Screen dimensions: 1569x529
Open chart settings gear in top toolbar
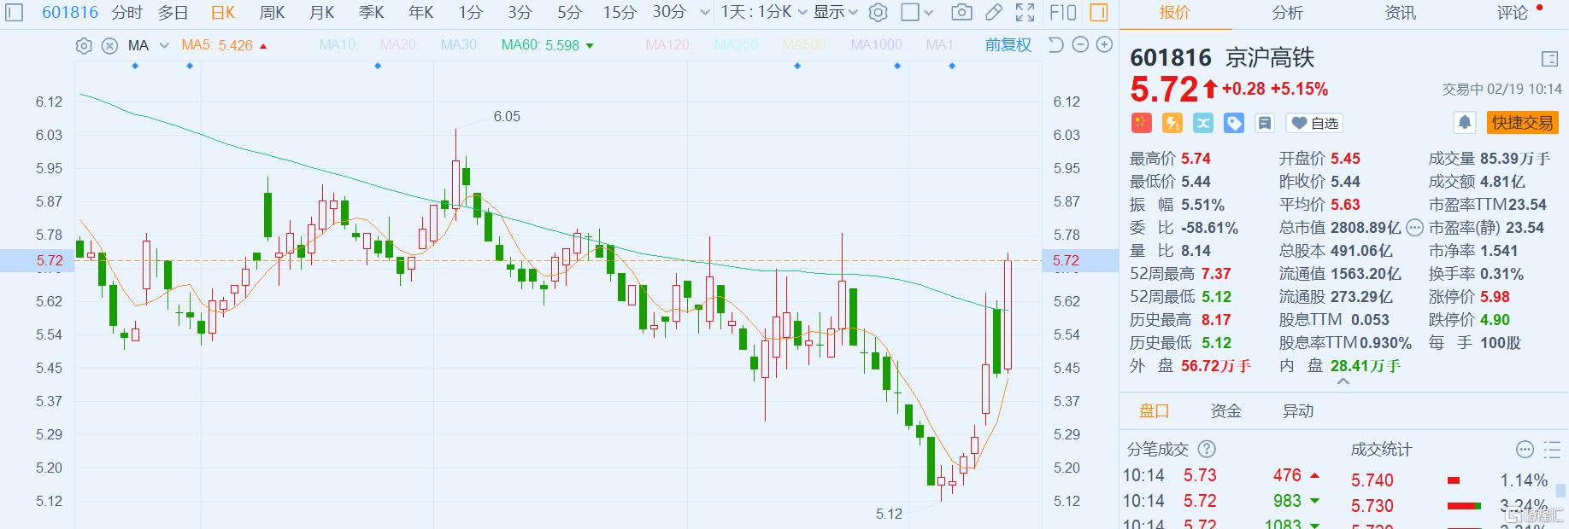click(x=878, y=13)
